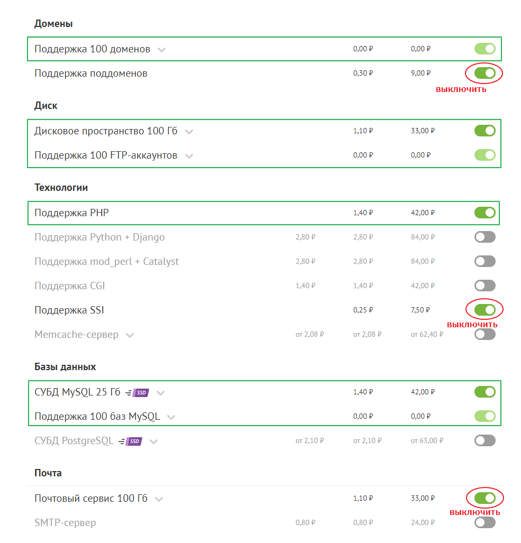Turn on the SMTP-сервер toggle

485,523
